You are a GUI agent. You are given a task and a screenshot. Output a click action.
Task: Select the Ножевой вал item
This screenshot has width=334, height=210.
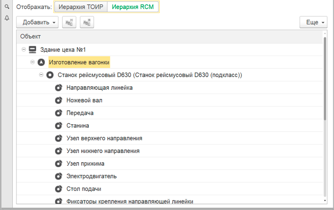click(x=170, y=100)
